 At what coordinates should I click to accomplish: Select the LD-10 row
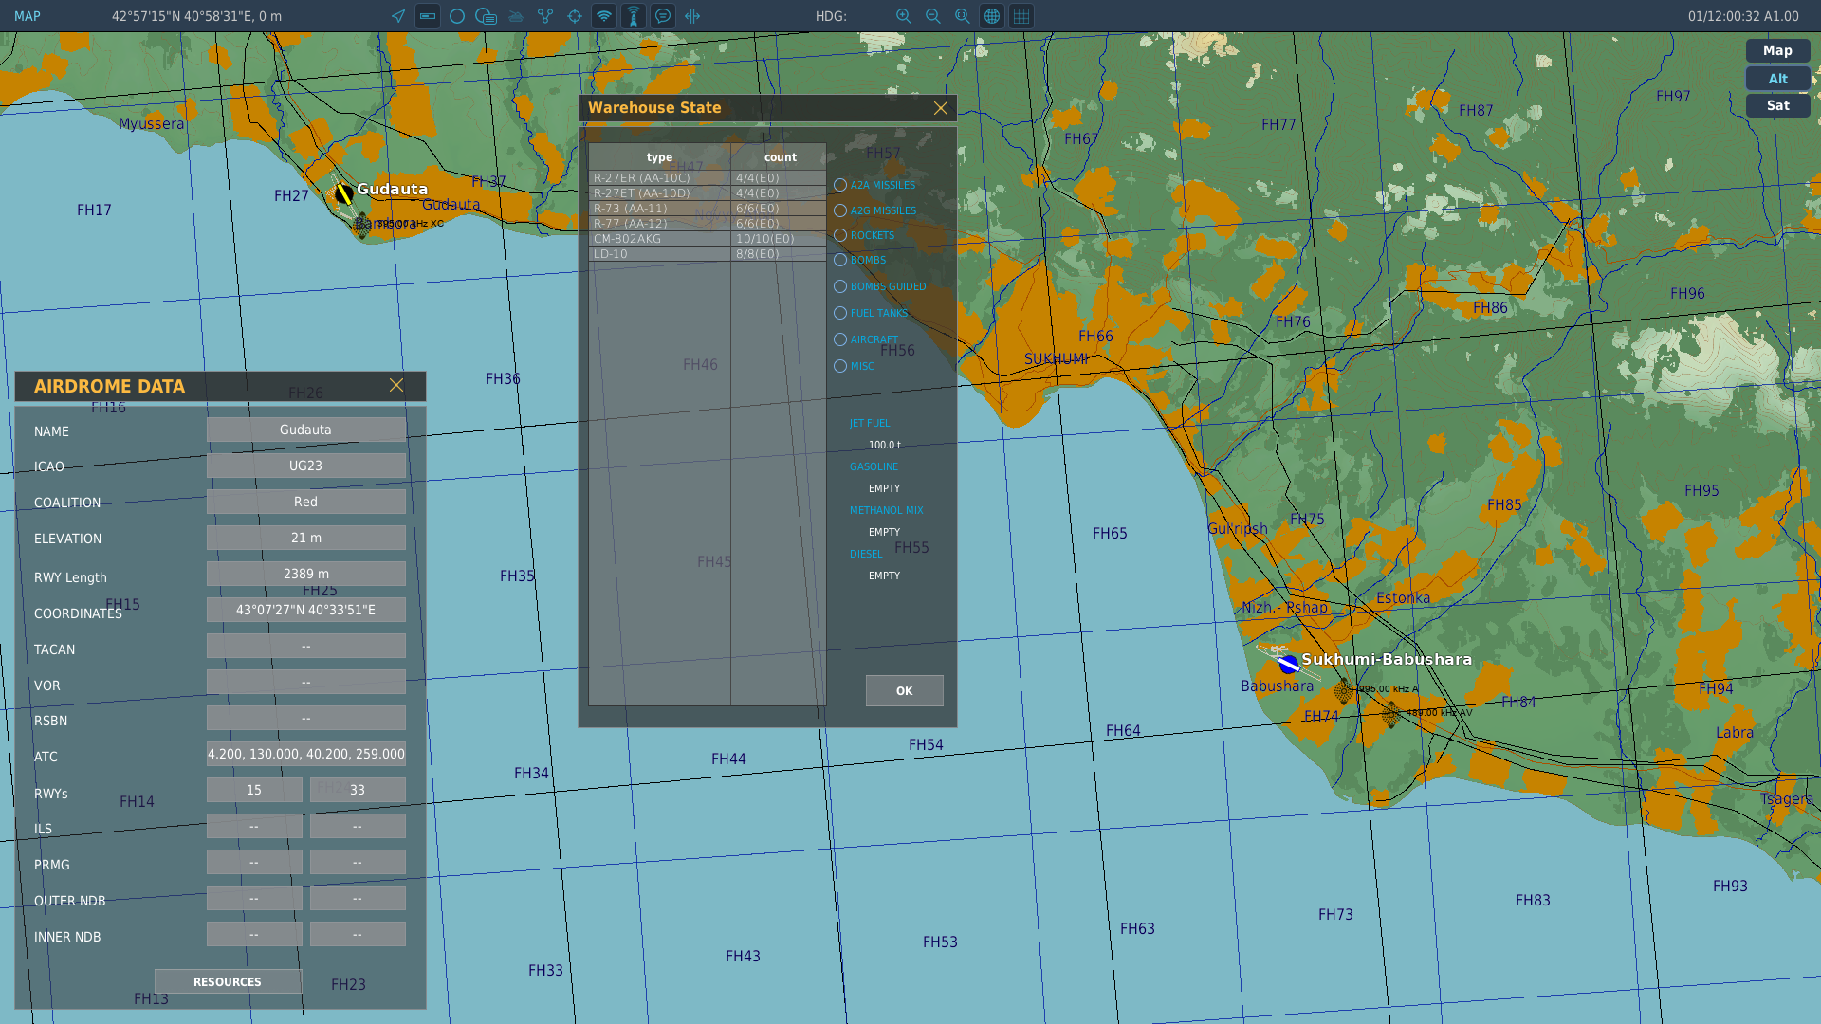click(x=708, y=253)
